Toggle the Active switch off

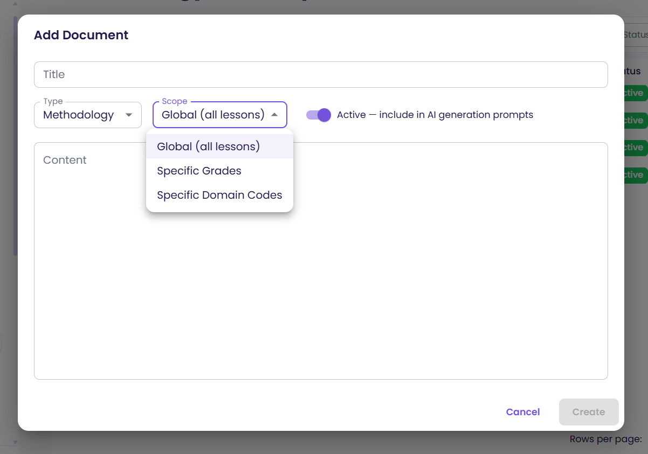click(x=319, y=115)
